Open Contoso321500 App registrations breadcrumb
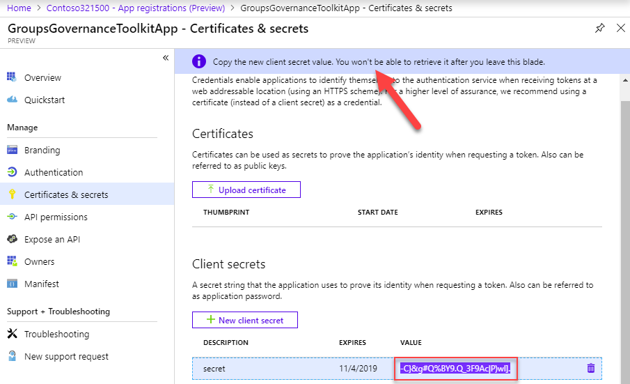Image resolution: width=630 pixels, height=384 pixels. point(135,8)
